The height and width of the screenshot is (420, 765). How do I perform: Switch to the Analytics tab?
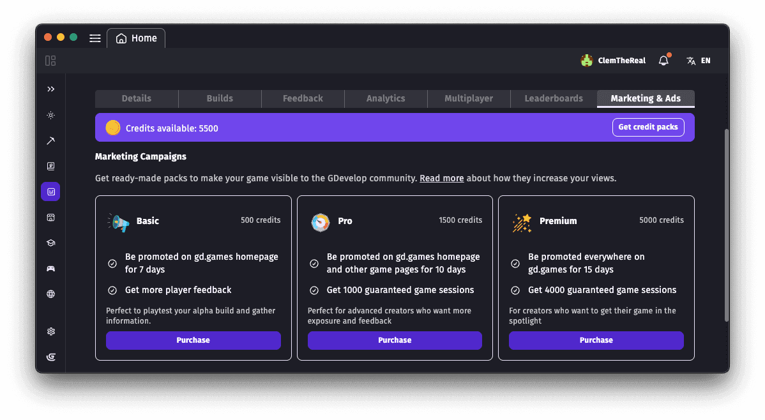click(x=386, y=98)
